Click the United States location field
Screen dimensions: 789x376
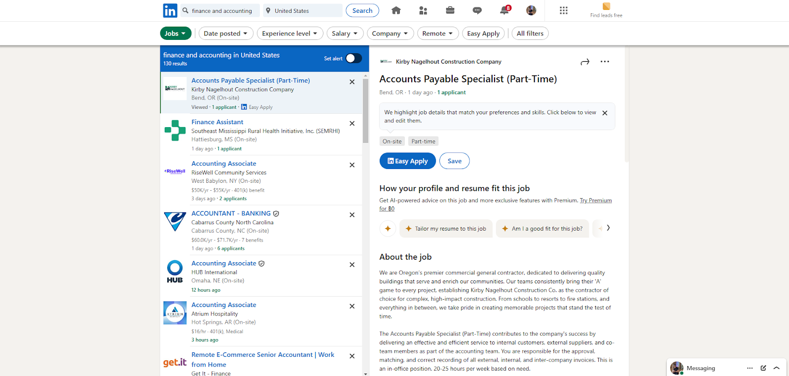click(302, 10)
